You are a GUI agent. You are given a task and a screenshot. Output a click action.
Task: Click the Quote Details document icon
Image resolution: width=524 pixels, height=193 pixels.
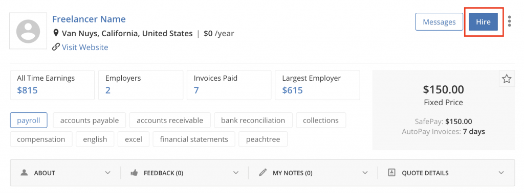[391, 173]
